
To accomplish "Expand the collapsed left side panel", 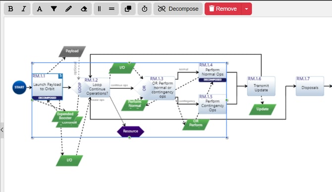I will (2, 130).
